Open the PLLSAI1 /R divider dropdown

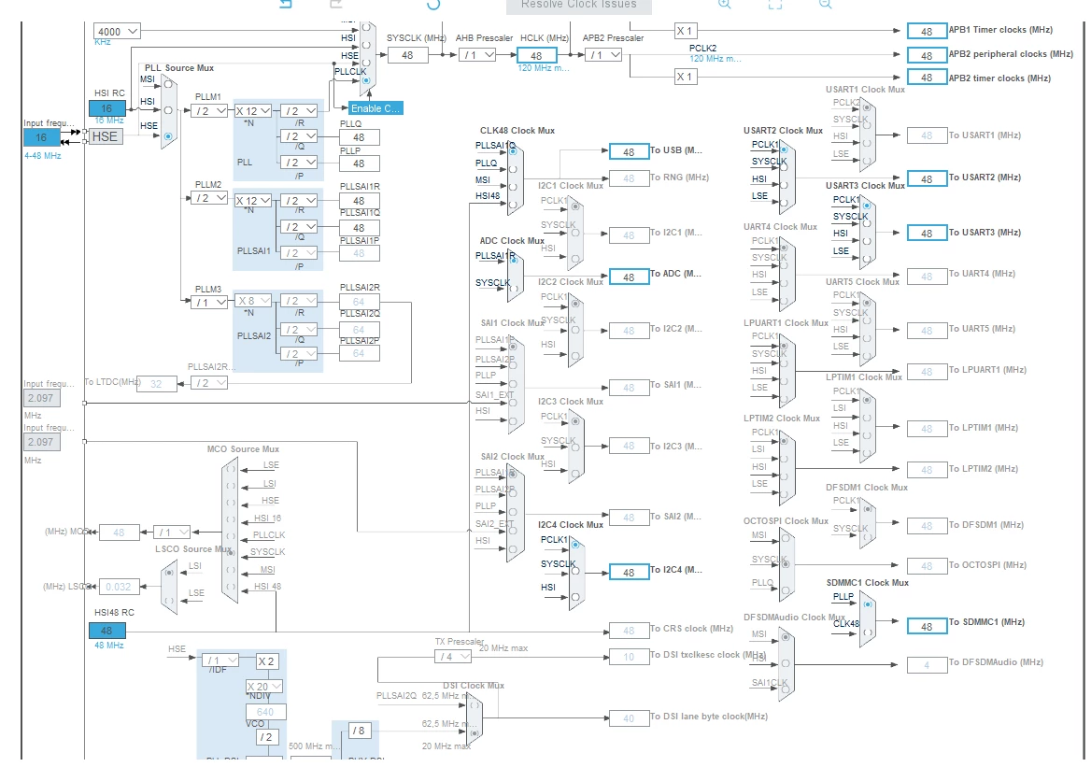coord(299,201)
